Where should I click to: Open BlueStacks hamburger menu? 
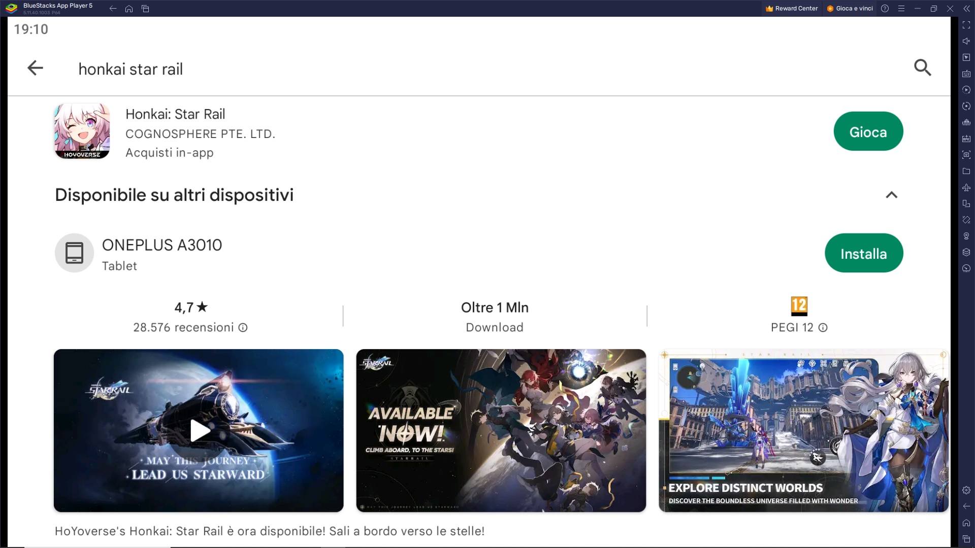coord(901,8)
